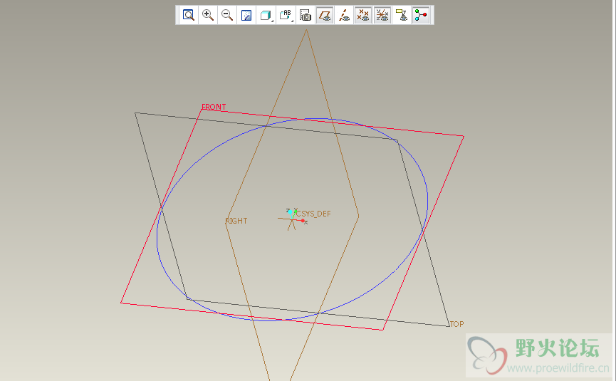Select the CSYS_DEF coordinate system label
This screenshot has width=616, height=381.
coord(313,214)
